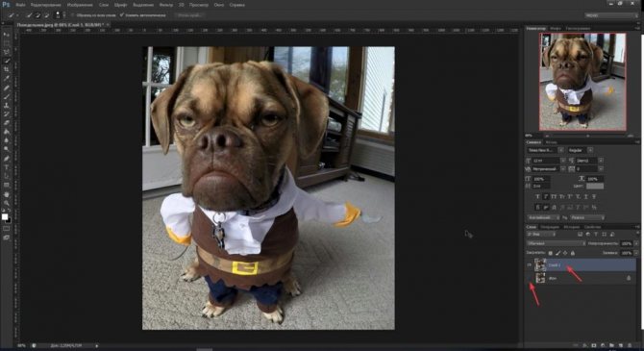Toggle lock all in Layers lock row
This screenshot has width=644, height=351.
573,253
